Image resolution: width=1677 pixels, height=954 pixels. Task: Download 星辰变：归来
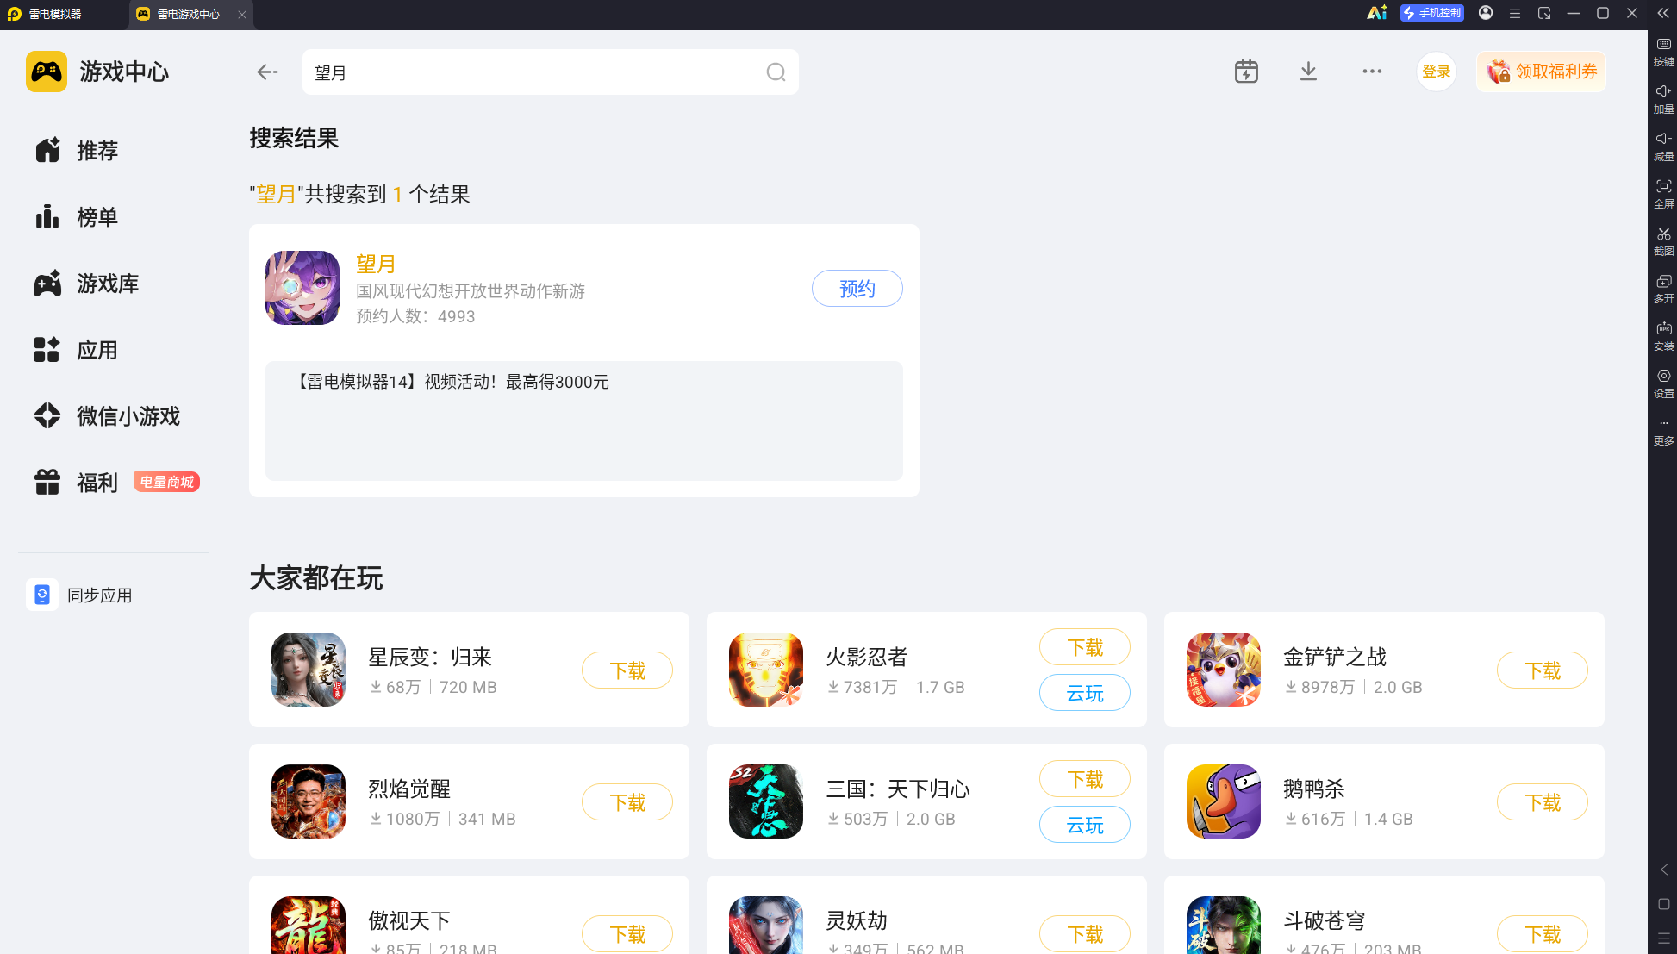[627, 670]
